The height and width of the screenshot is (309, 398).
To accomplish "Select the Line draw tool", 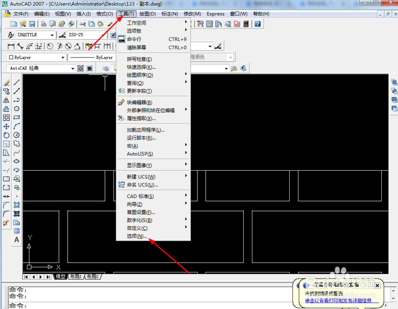I will 17,83.
